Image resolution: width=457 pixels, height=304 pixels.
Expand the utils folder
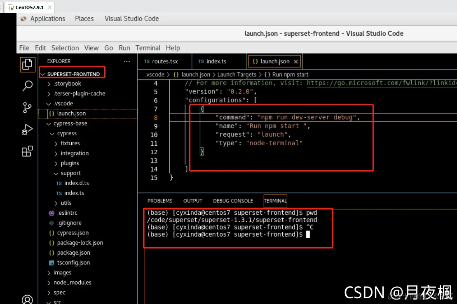click(x=56, y=203)
